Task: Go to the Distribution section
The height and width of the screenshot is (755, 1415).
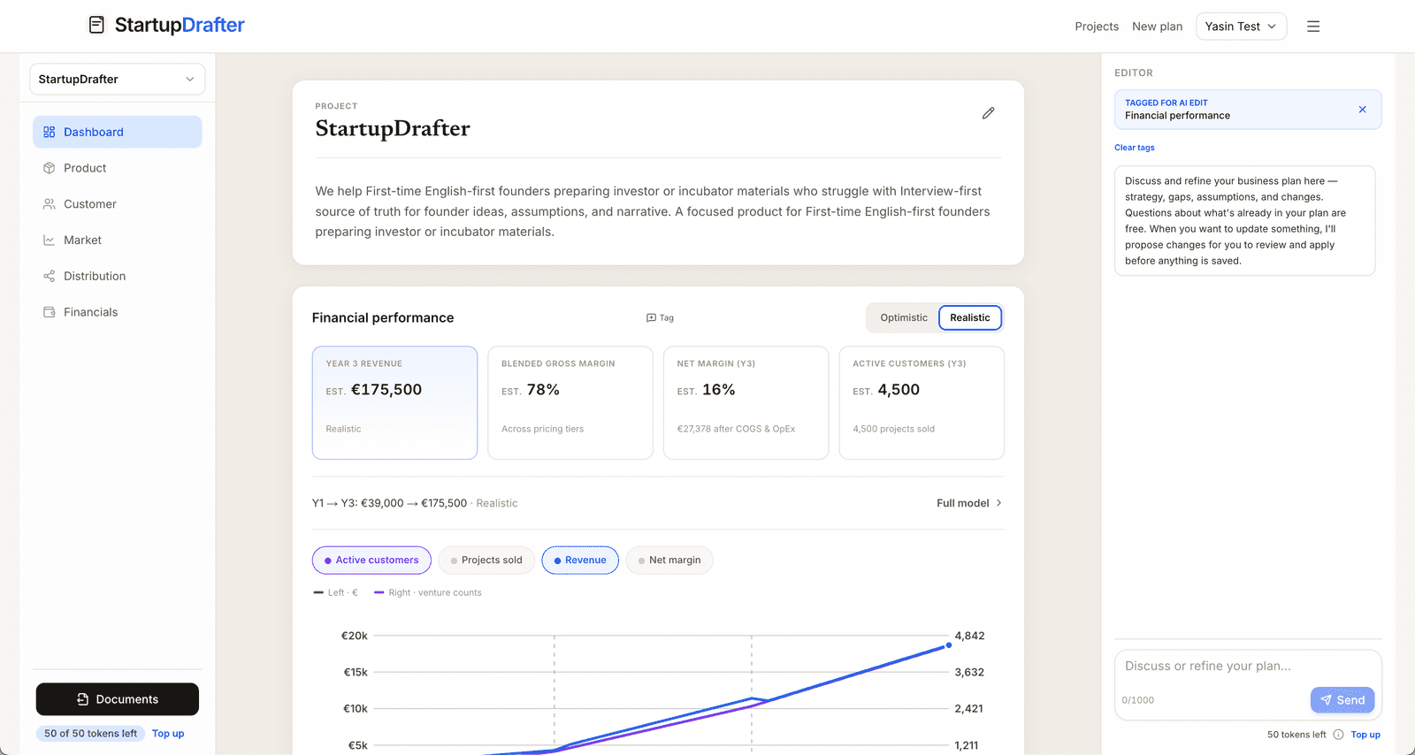Action: coord(118,276)
